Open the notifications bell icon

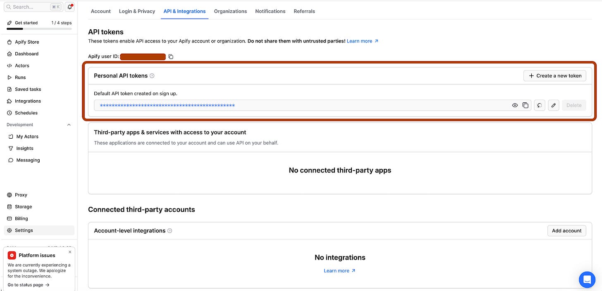coord(69,7)
